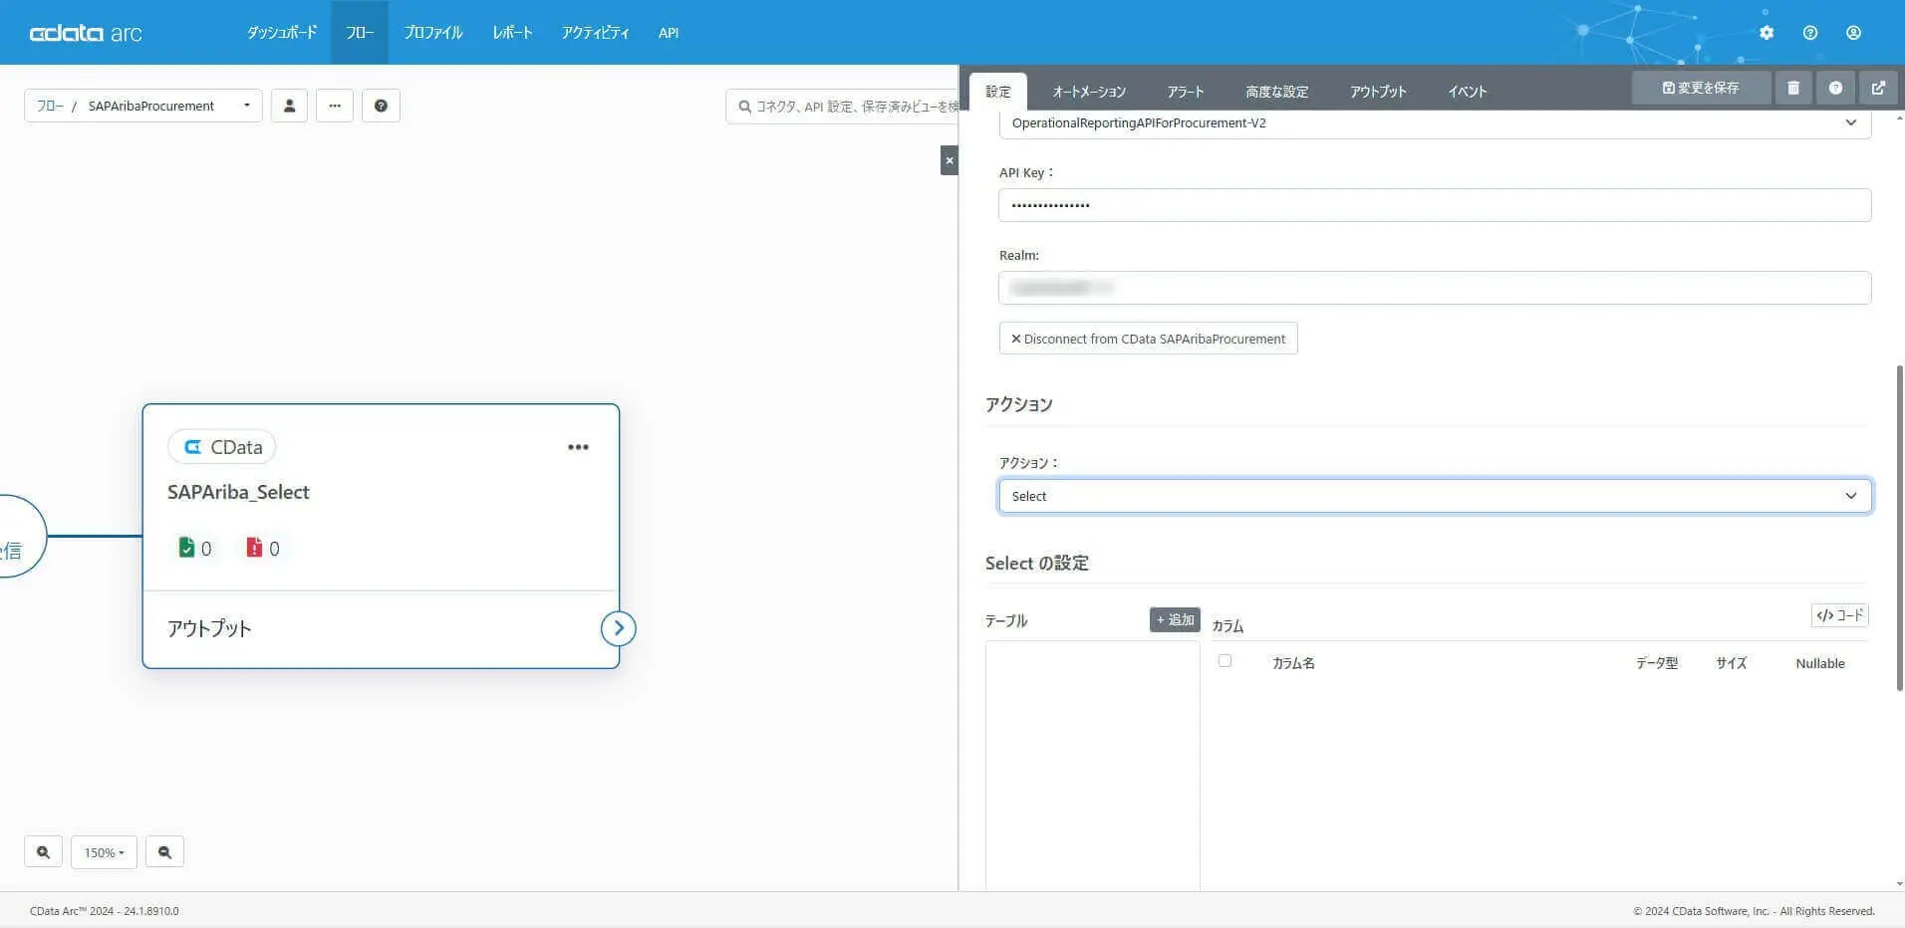Pop out the settings panel to new window

(1878, 88)
